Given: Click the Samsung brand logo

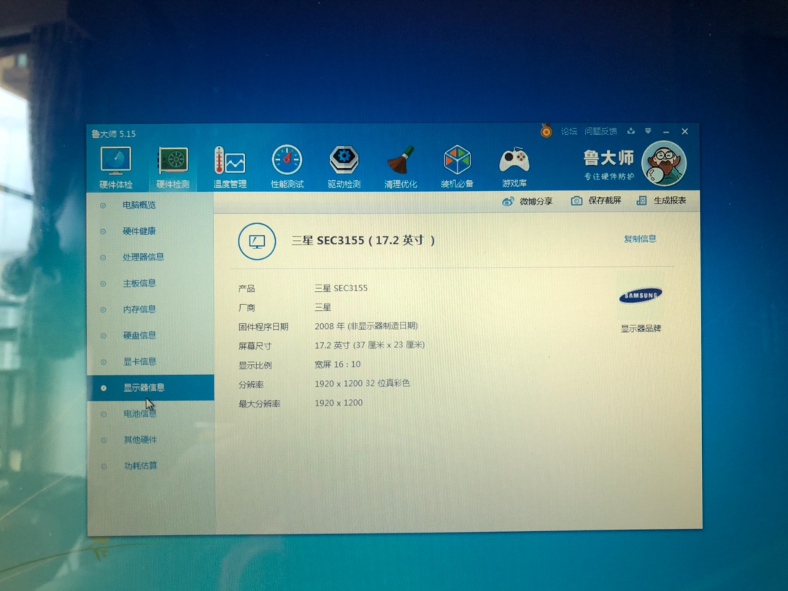Looking at the screenshot, I should [641, 295].
